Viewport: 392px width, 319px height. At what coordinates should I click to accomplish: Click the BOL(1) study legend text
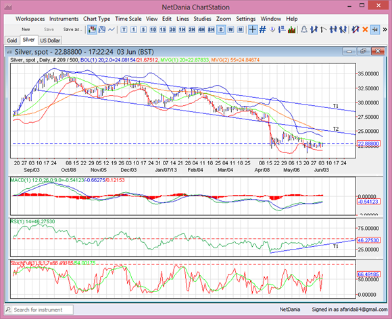pyautogui.click(x=119, y=60)
